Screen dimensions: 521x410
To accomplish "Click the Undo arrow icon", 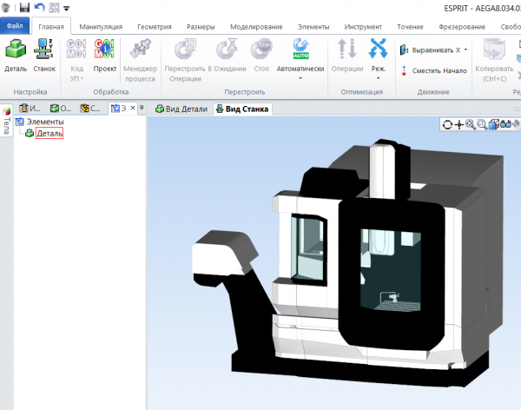I will coord(40,7).
